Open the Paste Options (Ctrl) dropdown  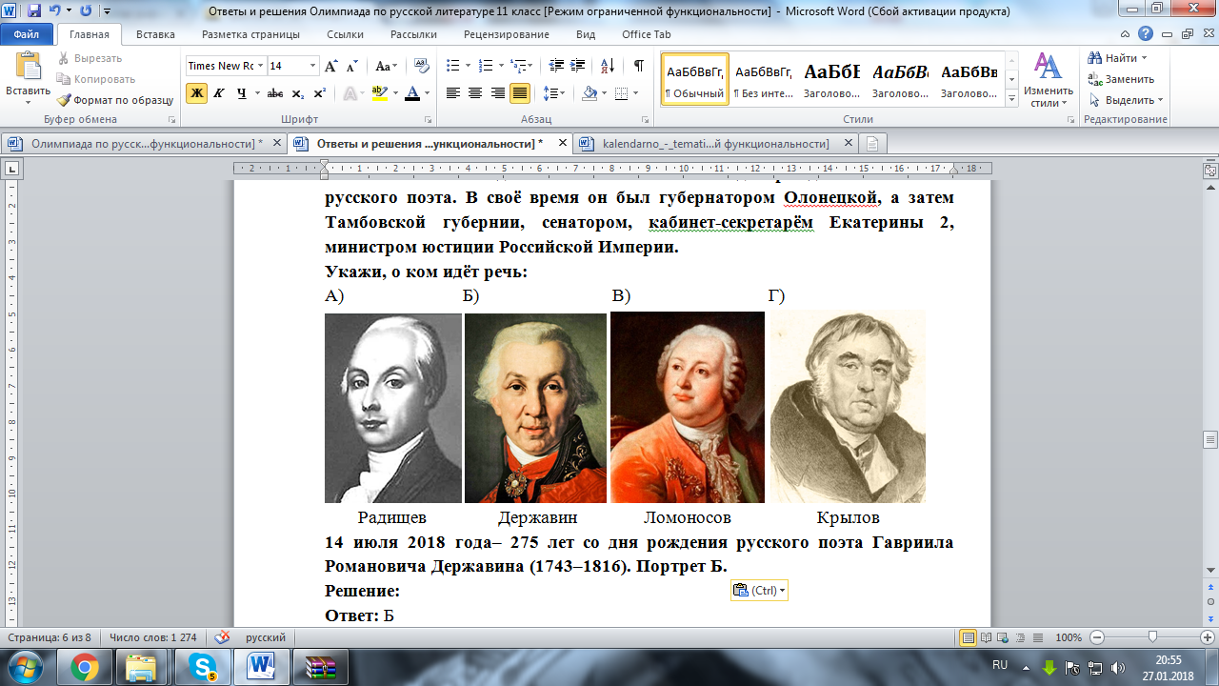759,591
